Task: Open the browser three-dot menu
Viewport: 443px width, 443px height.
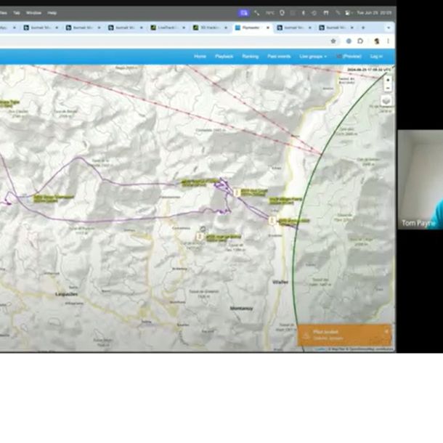Action: [389, 41]
